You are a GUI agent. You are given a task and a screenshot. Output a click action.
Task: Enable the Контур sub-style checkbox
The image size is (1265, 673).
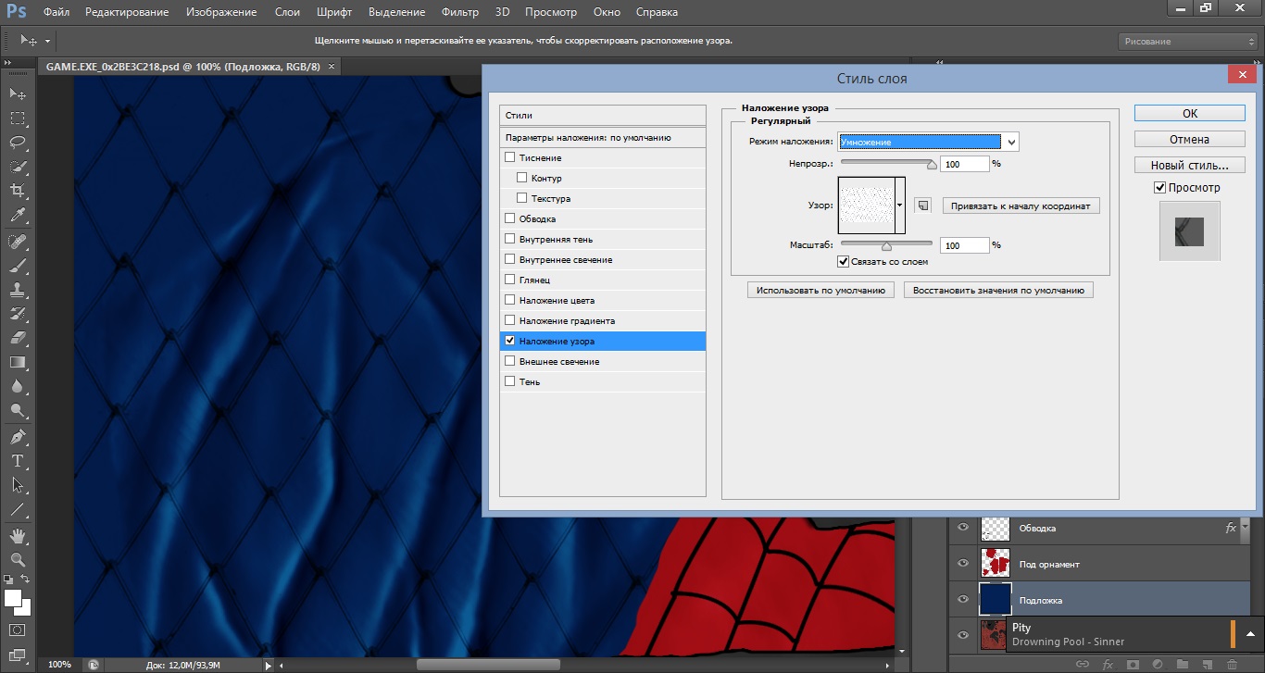click(522, 178)
